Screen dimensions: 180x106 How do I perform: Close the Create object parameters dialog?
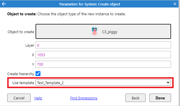tap(175, 4)
